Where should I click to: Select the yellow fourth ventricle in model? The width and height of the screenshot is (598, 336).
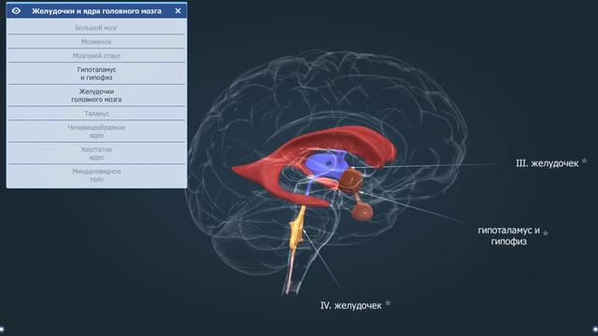click(x=297, y=231)
